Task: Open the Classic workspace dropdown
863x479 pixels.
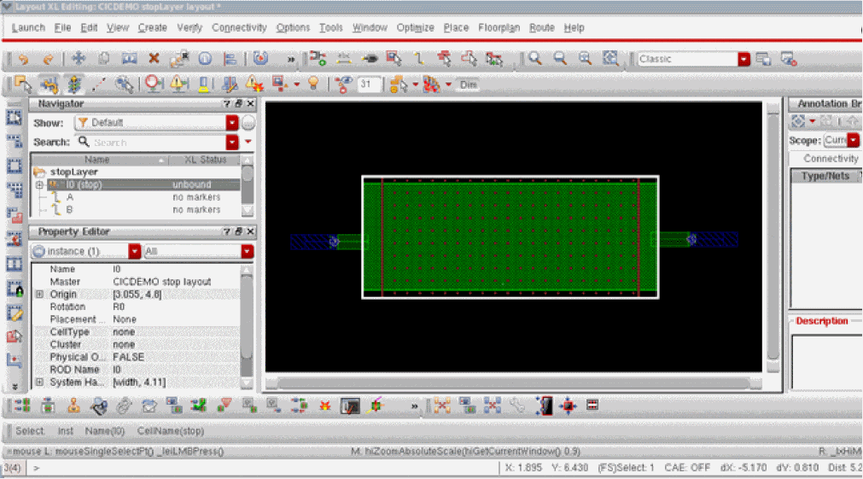Action: tap(743, 59)
